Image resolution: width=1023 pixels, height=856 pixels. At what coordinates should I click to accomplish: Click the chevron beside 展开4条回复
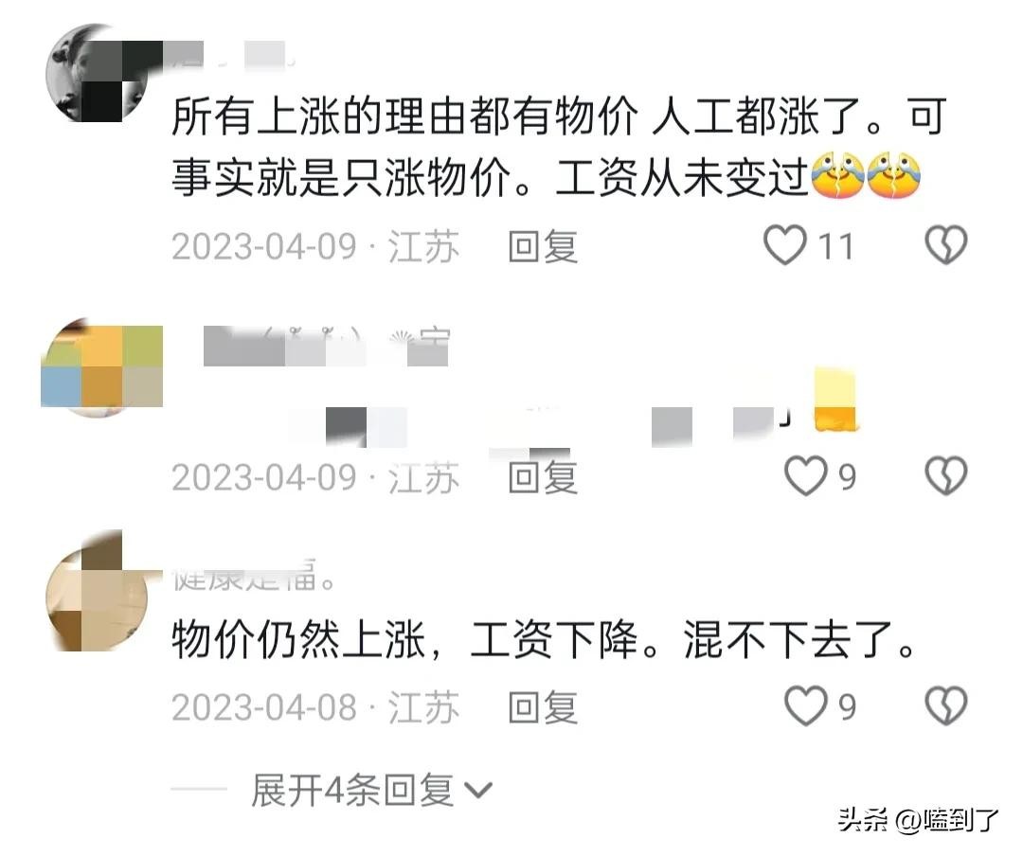(x=478, y=791)
